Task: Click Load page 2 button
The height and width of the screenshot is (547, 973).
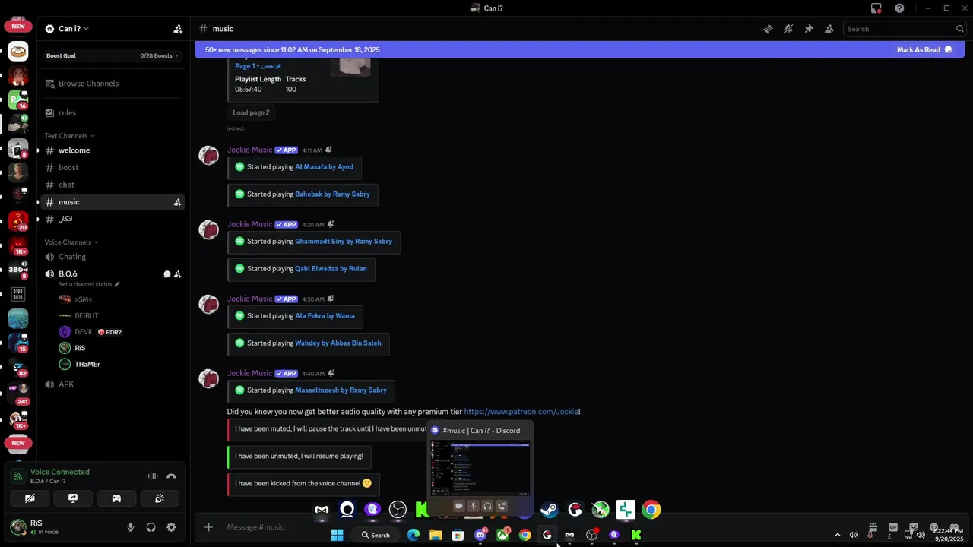Action: click(251, 112)
